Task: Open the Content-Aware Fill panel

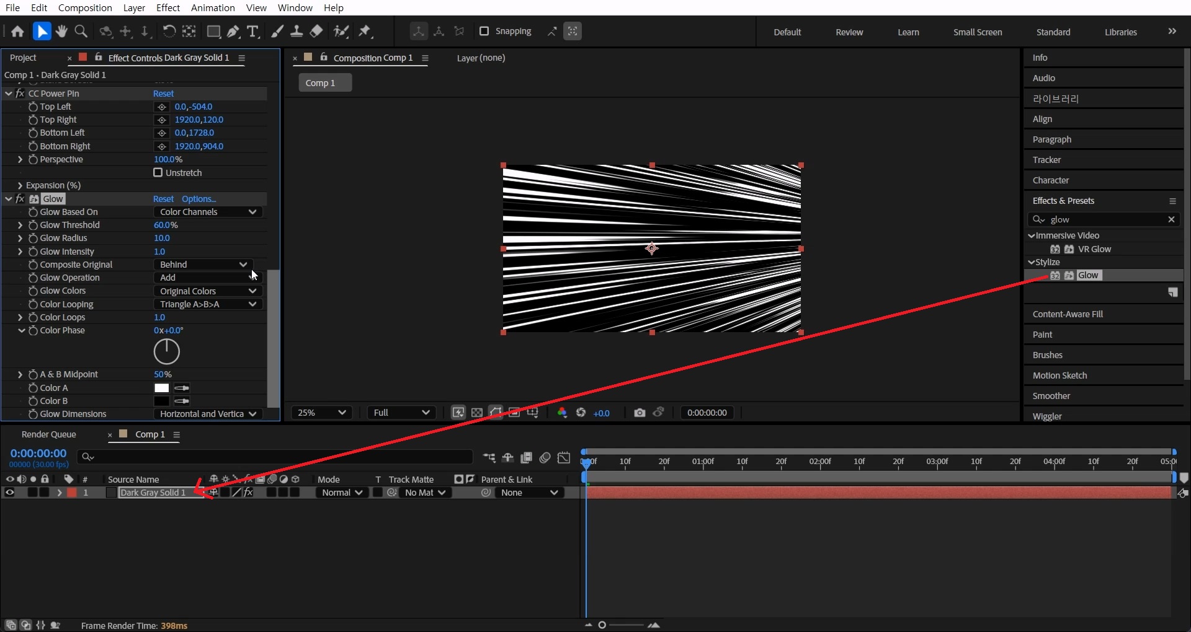Action: pyautogui.click(x=1068, y=314)
